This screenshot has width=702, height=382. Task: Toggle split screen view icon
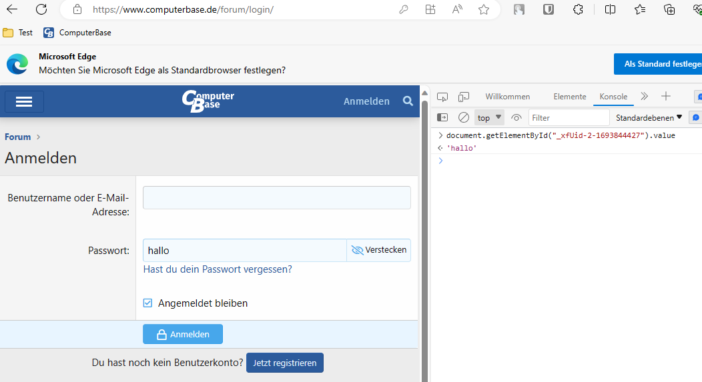click(x=610, y=9)
